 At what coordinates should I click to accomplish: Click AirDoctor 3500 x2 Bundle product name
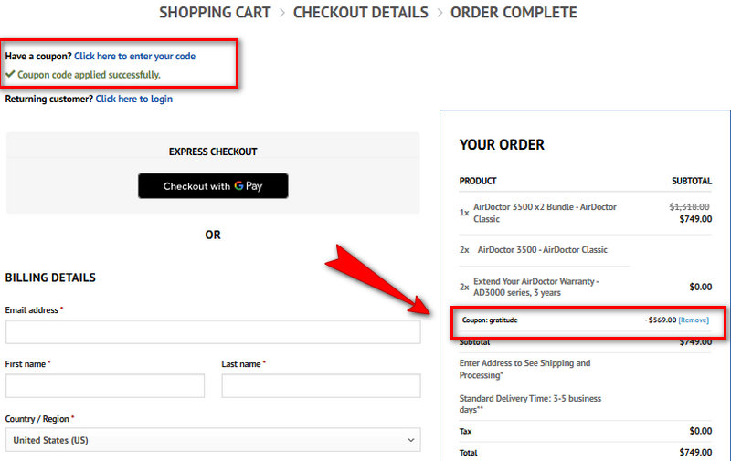(x=545, y=213)
